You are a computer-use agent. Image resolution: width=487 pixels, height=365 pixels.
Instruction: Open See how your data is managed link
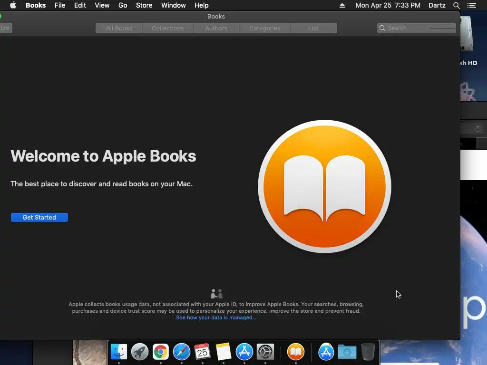click(x=216, y=317)
